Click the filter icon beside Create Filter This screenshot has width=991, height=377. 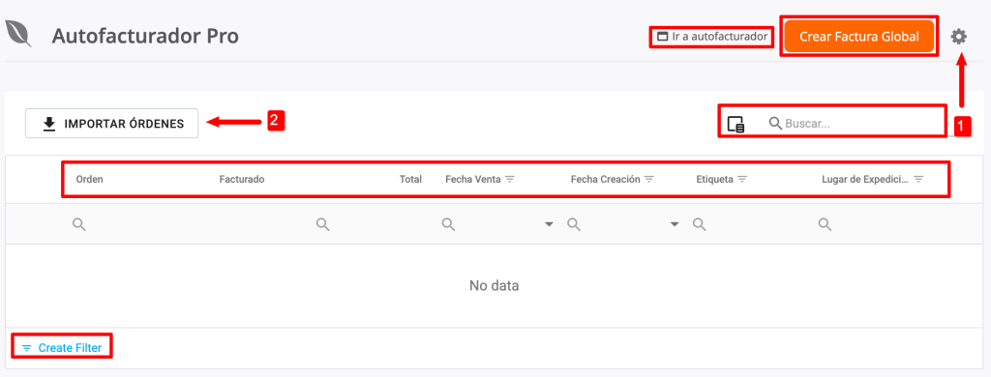(26, 348)
